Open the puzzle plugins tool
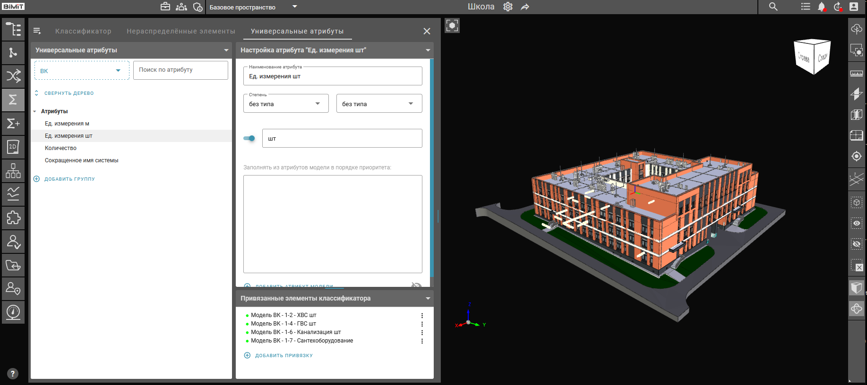867x385 pixels. point(13,218)
